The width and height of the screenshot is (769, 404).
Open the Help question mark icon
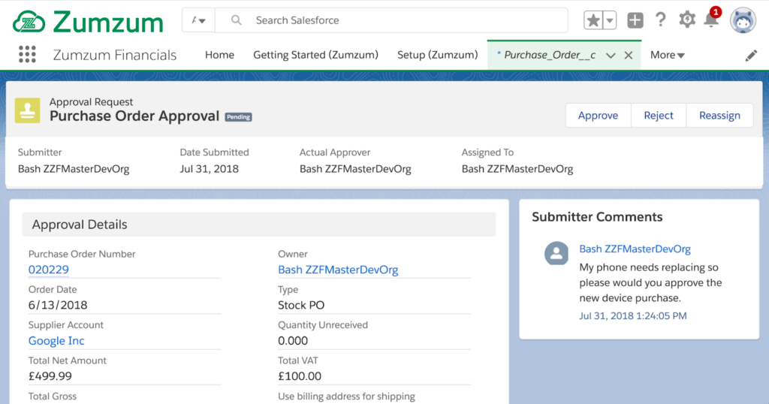(x=661, y=20)
